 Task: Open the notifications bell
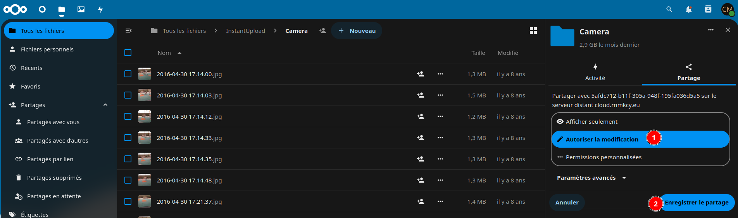coord(688,9)
